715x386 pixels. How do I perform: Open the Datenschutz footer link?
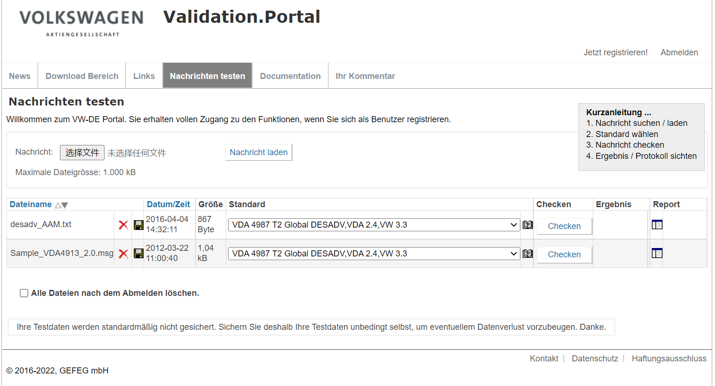coord(595,359)
